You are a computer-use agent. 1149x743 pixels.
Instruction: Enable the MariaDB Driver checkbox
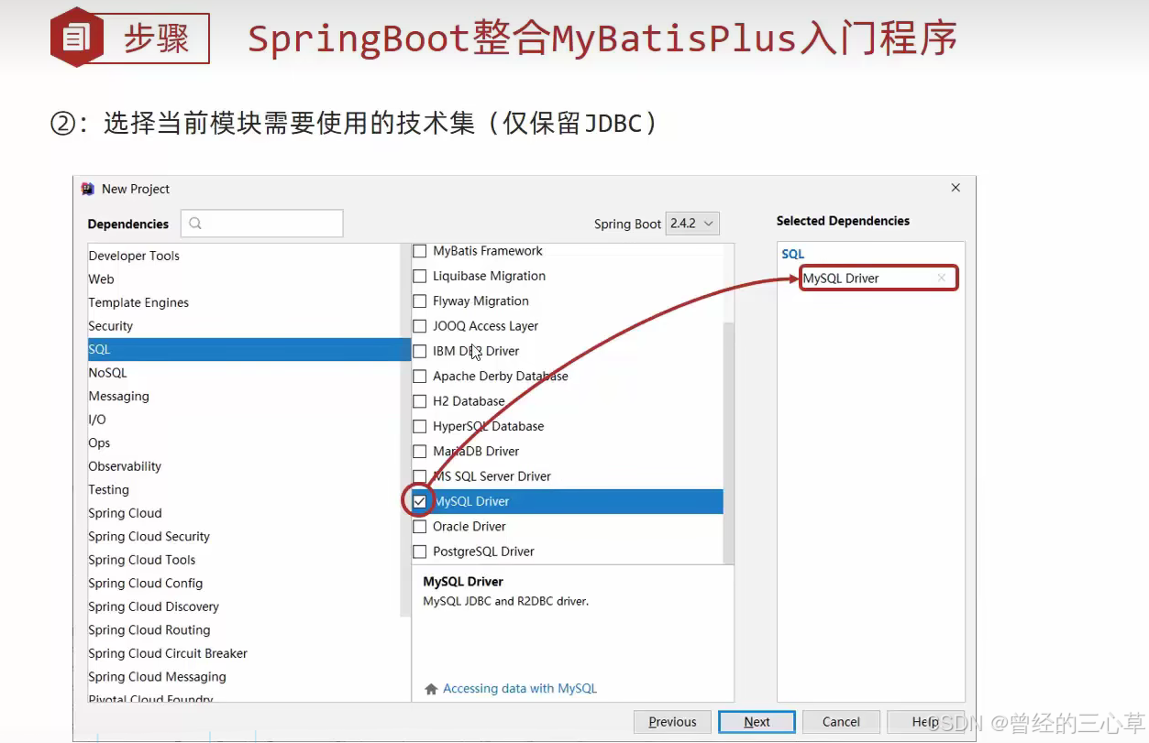(x=420, y=452)
